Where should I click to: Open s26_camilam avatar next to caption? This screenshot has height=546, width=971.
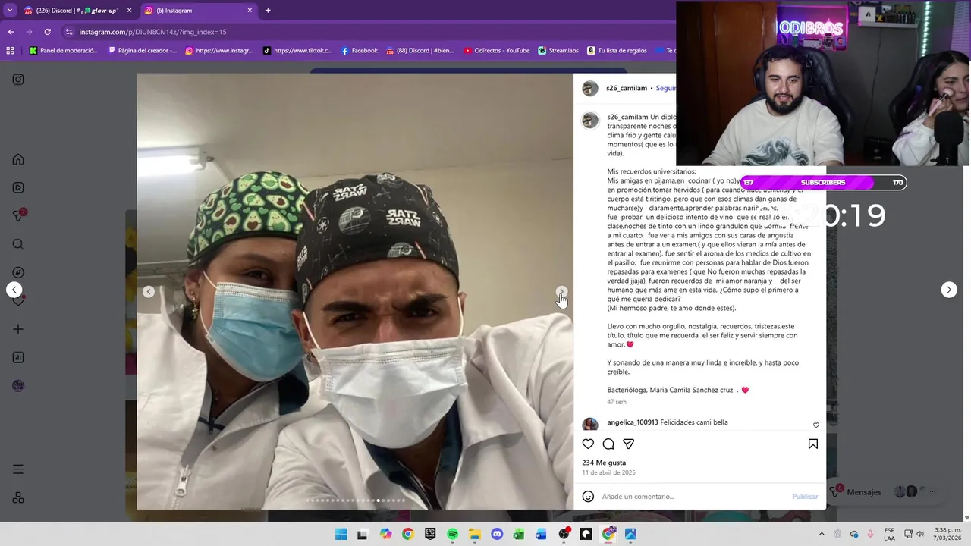pyautogui.click(x=590, y=120)
